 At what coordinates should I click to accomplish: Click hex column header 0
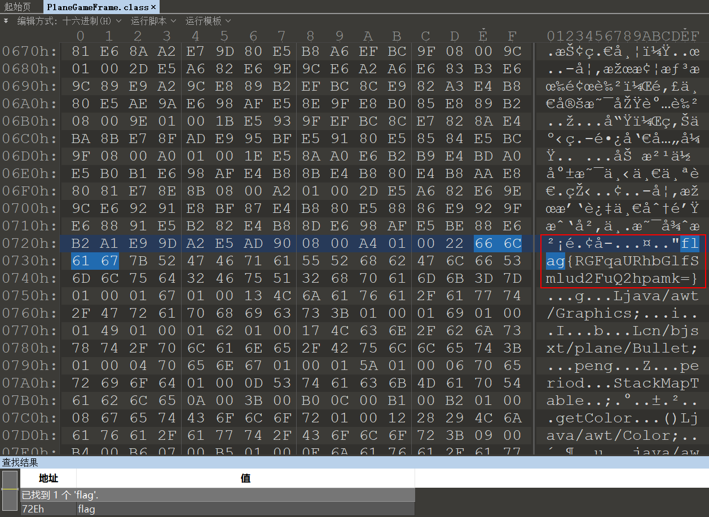[x=80, y=36]
